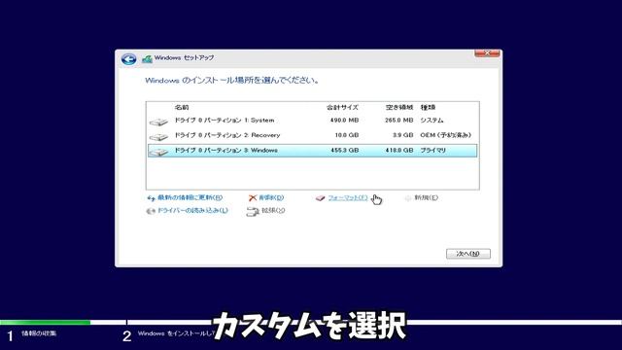This screenshot has height=350, width=622.
Task: Click the 490.0 MB total size cell
Action: [x=344, y=121]
